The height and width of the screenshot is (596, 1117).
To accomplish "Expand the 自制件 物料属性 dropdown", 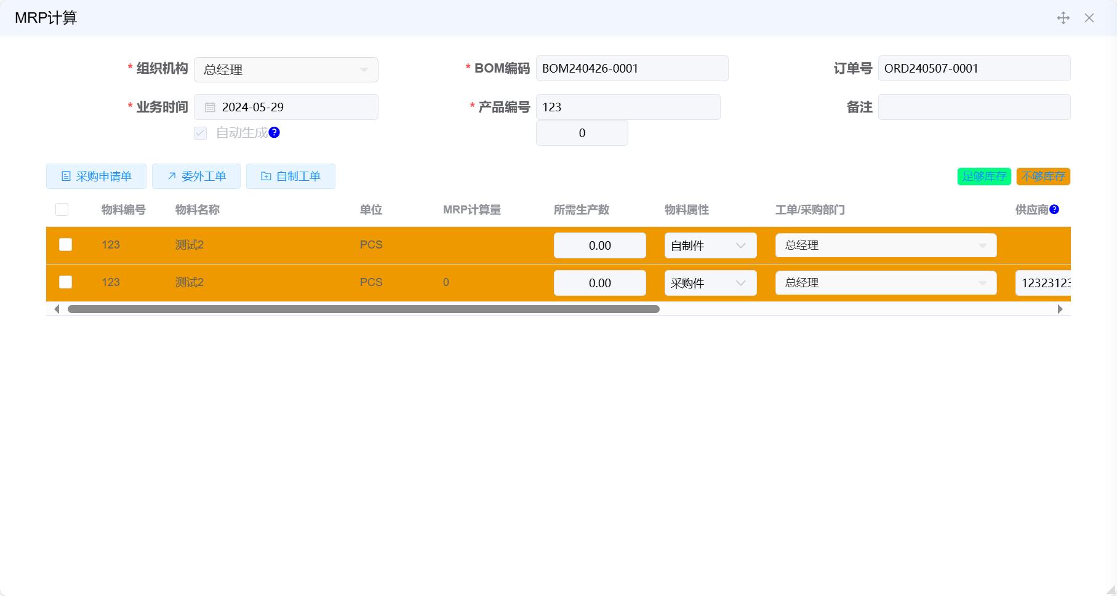I will [x=740, y=245].
